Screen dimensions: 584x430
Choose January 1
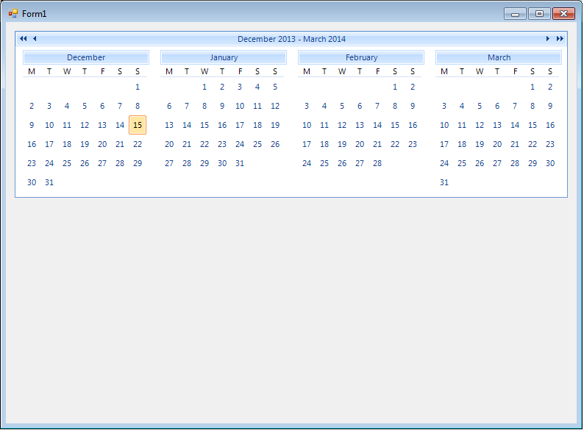204,87
